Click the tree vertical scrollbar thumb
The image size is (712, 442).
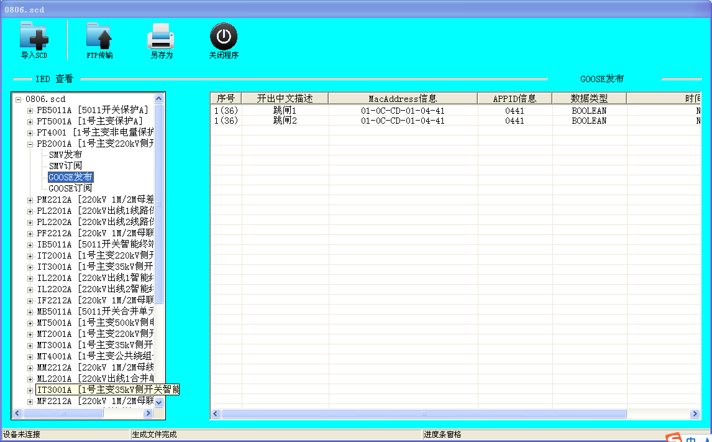tap(159, 204)
